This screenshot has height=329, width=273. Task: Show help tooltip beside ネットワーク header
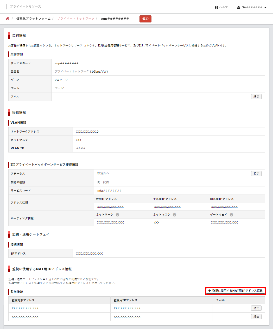(117, 215)
